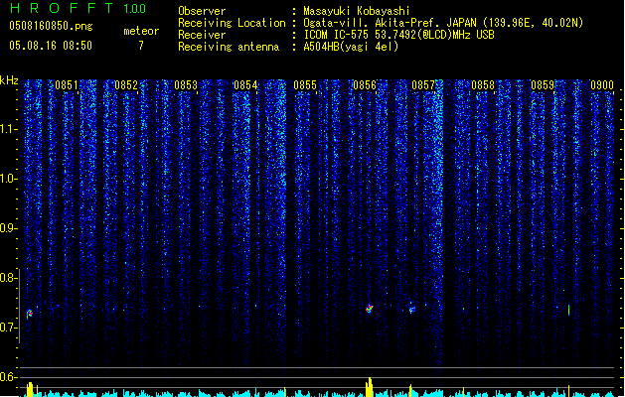
Task: Click the kHz axis unit label
Action: pos(9,80)
